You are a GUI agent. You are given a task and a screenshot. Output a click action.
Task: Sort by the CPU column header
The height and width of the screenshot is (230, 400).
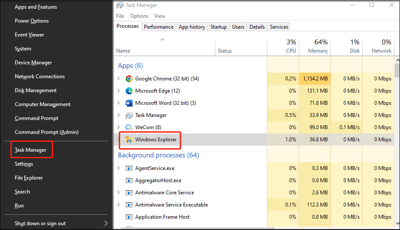click(x=291, y=51)
